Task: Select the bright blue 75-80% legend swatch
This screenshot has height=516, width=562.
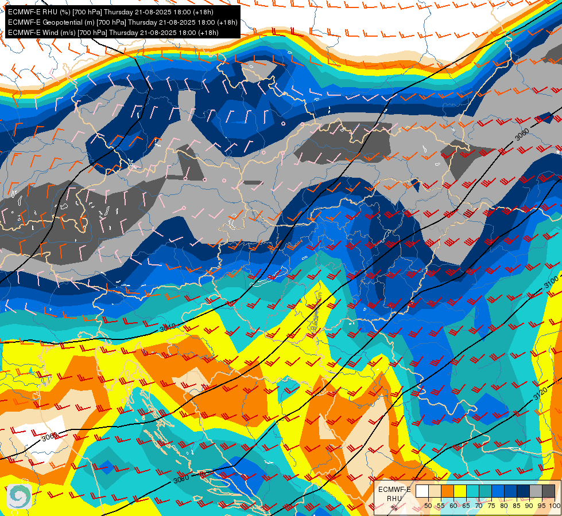Action: (x=498, y=491)
